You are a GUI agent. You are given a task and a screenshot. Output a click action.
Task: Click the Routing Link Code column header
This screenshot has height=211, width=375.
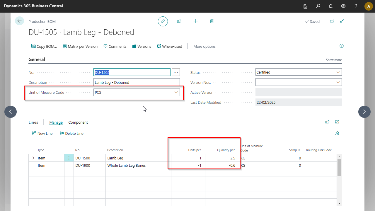click(x=319, y=150)
